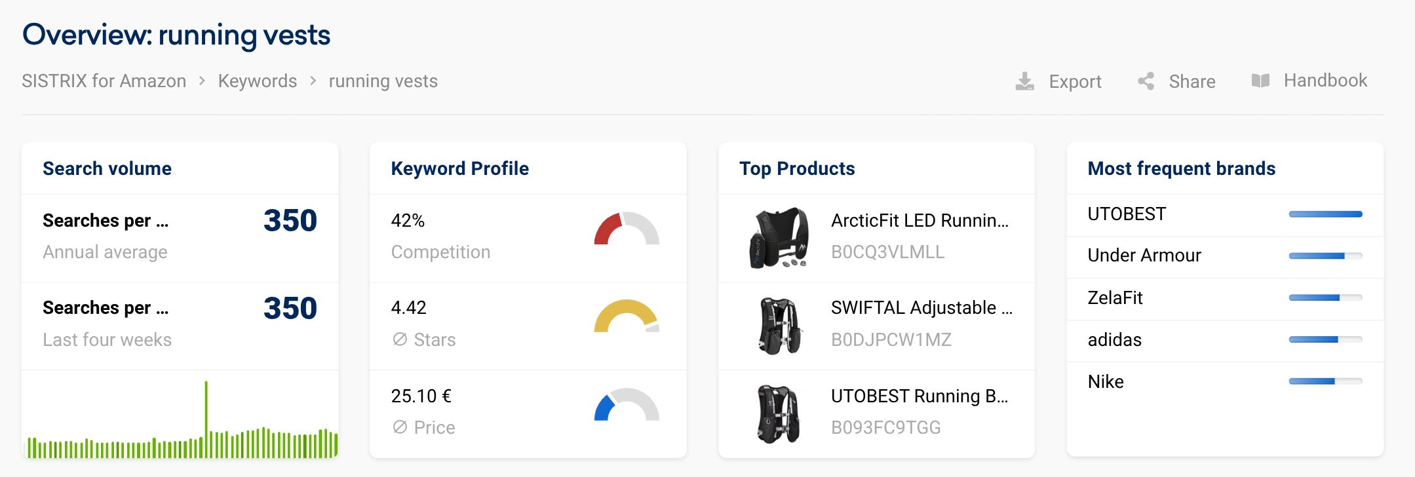Click the yellow Stars gauge icon

627,316
